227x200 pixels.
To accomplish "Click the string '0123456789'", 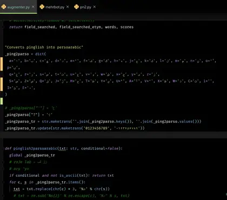I will [96, 128].
